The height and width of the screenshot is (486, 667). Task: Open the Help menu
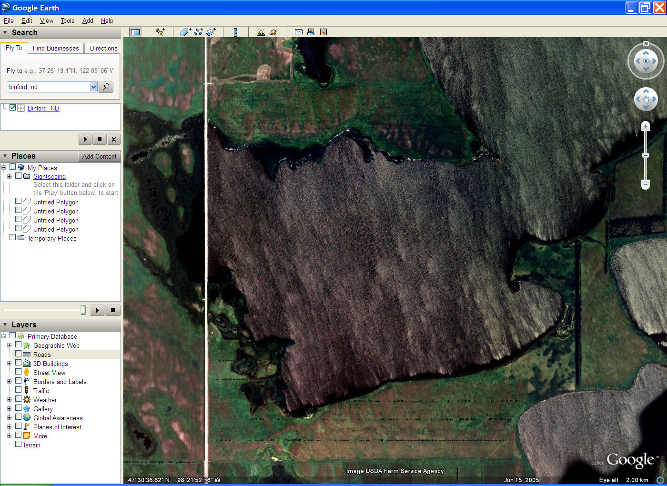[107, 21]
